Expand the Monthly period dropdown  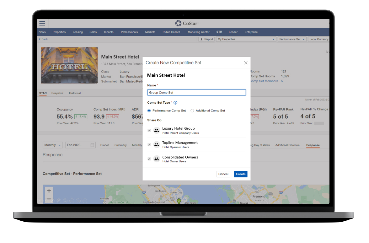53,145
